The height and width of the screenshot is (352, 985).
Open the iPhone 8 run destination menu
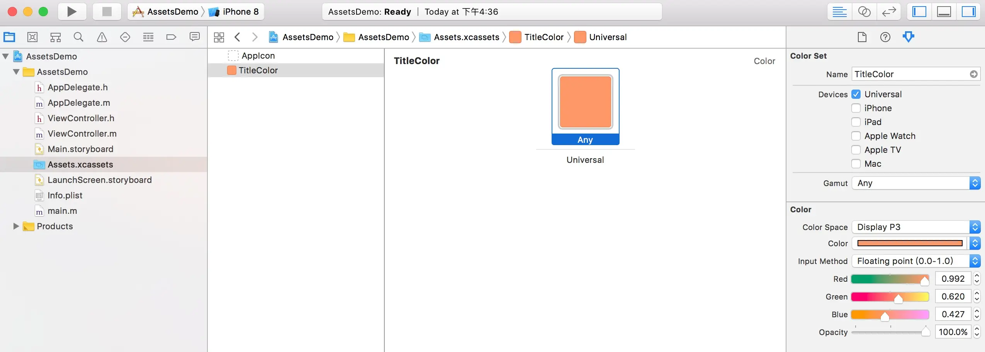click(x=240, y=12)
